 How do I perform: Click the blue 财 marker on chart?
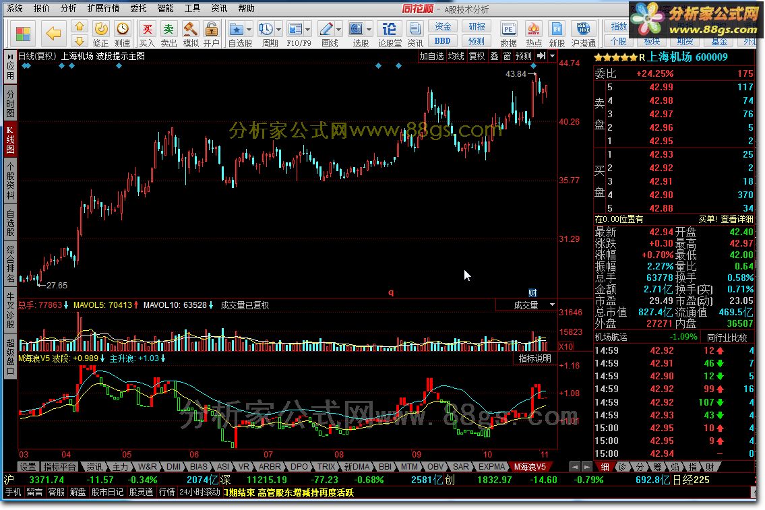532,292
